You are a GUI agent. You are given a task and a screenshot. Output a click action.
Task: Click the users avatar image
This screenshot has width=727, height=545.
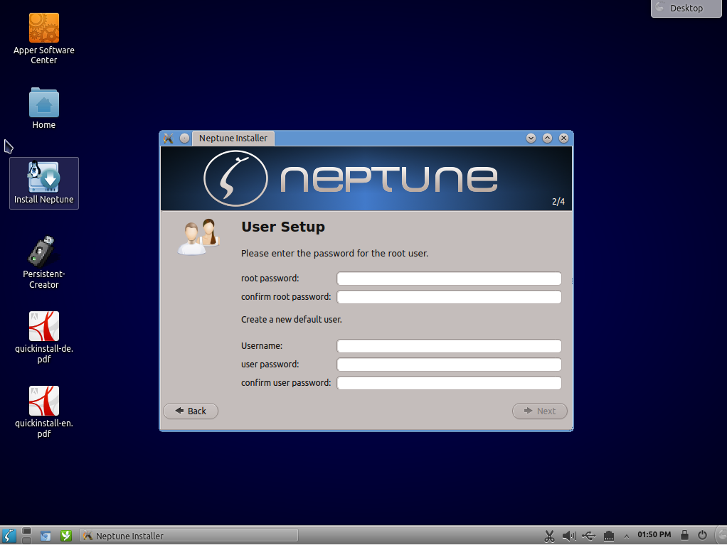coord(199,237)
